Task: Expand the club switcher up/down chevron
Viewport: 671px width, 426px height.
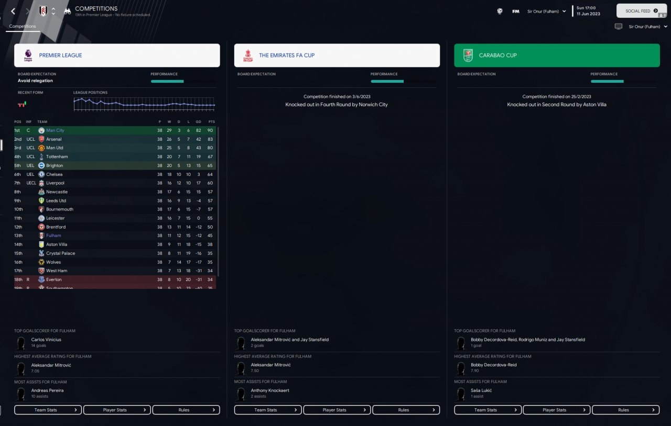Action: pyautogui.click(x=53, y=11)
